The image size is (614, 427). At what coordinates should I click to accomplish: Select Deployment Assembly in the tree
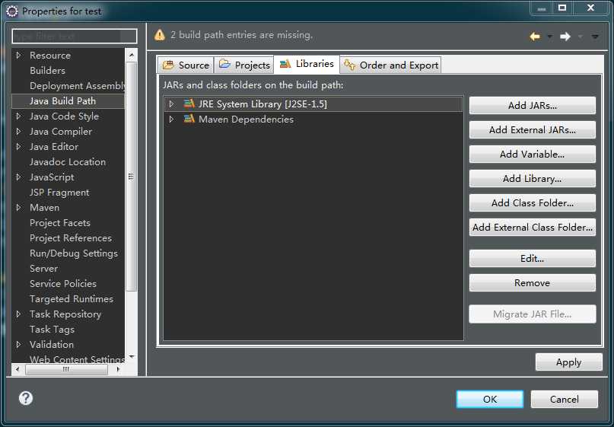click(x=77, y=86)
